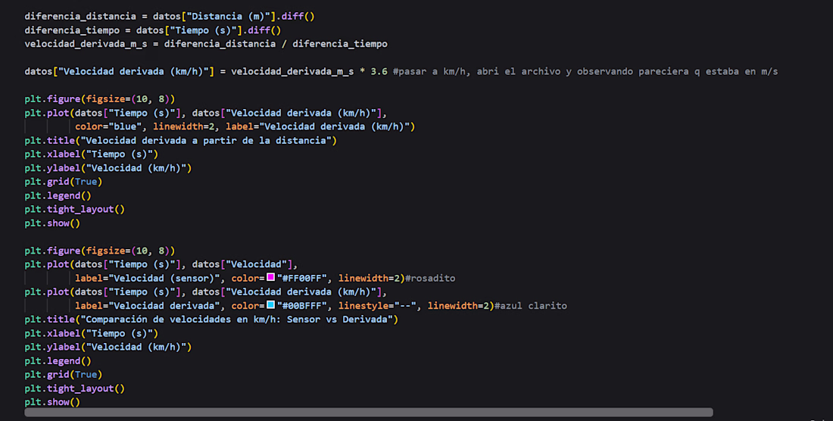Click the #azul clarito comment
Viewport: 833px width, 421px height.
click(x=530, y=306)
